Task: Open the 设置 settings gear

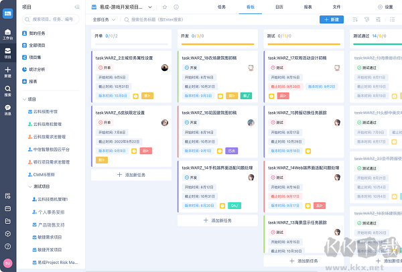Action: point(380,7)
